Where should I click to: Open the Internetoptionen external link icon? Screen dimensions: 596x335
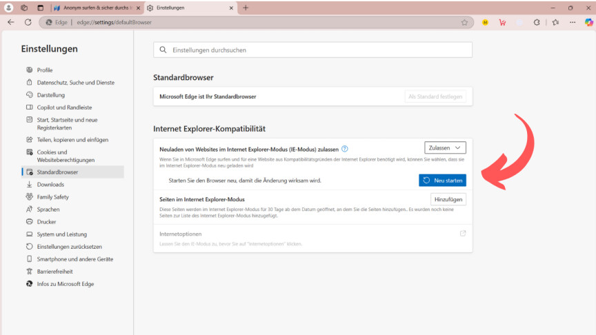click(462, 234)
